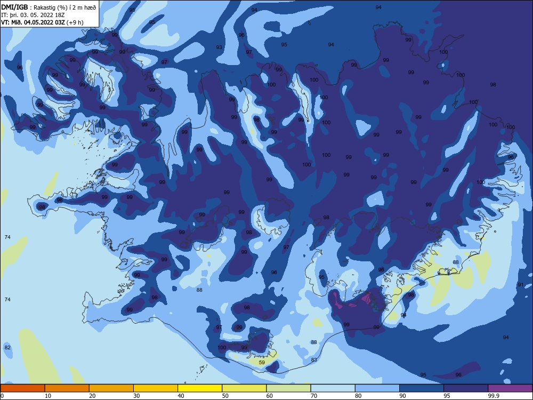Viewport: 533px width, 400px height.
Task: Click the purple above-99.9 legend swatch
Action: pyautogui.click(x=510, y=388)
